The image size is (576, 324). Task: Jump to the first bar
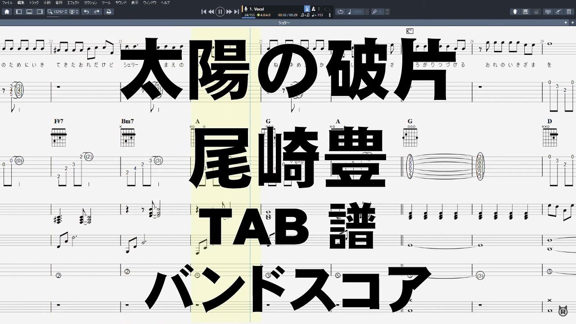(x=204, y=12)
